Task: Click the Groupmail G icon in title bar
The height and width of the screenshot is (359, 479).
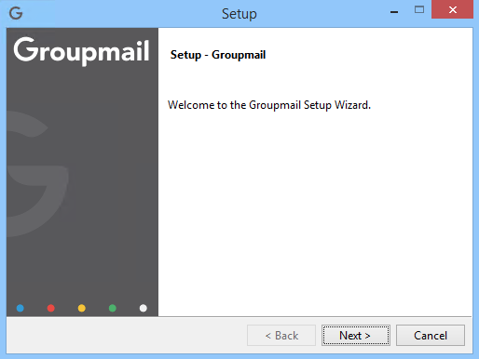Action: [16, 13]
